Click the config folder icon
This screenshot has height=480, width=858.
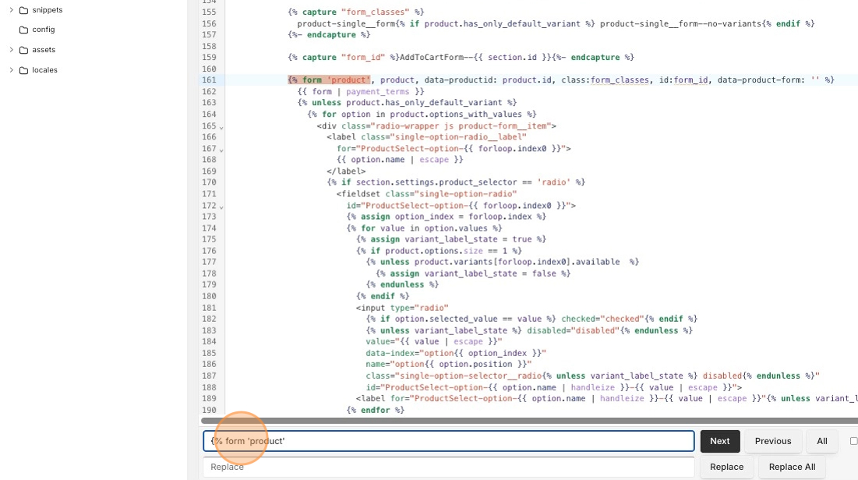23,30
